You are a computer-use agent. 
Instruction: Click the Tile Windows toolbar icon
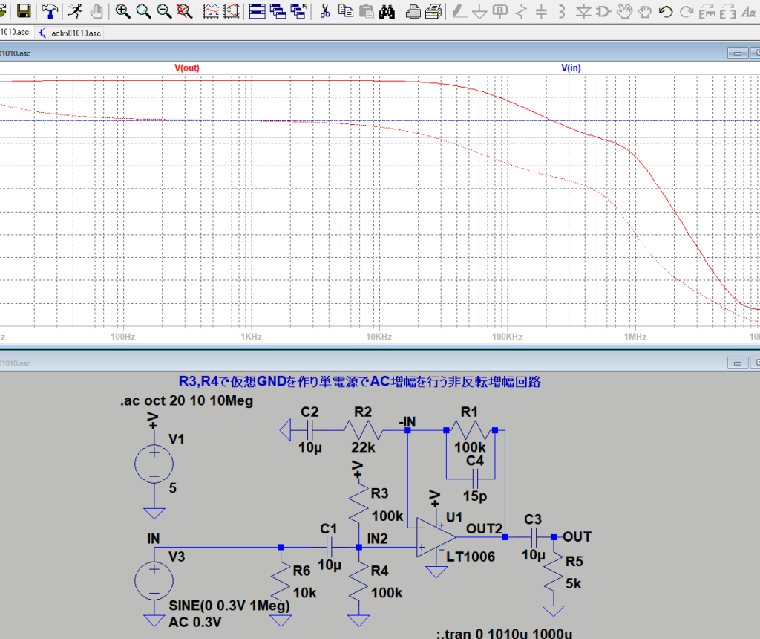click(x=258, y=11)
